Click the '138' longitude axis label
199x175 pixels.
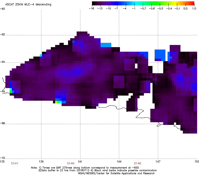point(41,162)
